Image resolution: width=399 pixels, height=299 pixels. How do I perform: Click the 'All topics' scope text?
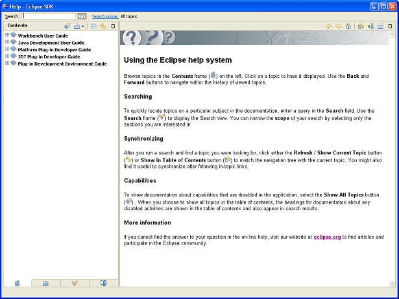(128, 16)
